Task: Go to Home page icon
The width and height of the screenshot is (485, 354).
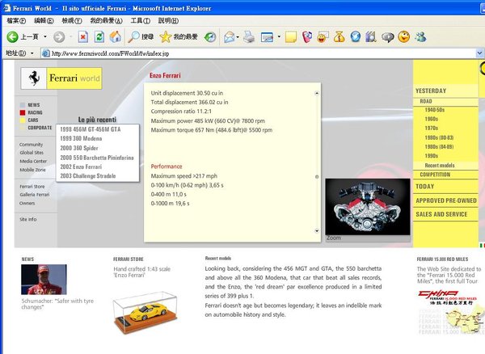Action: (116, 37)
